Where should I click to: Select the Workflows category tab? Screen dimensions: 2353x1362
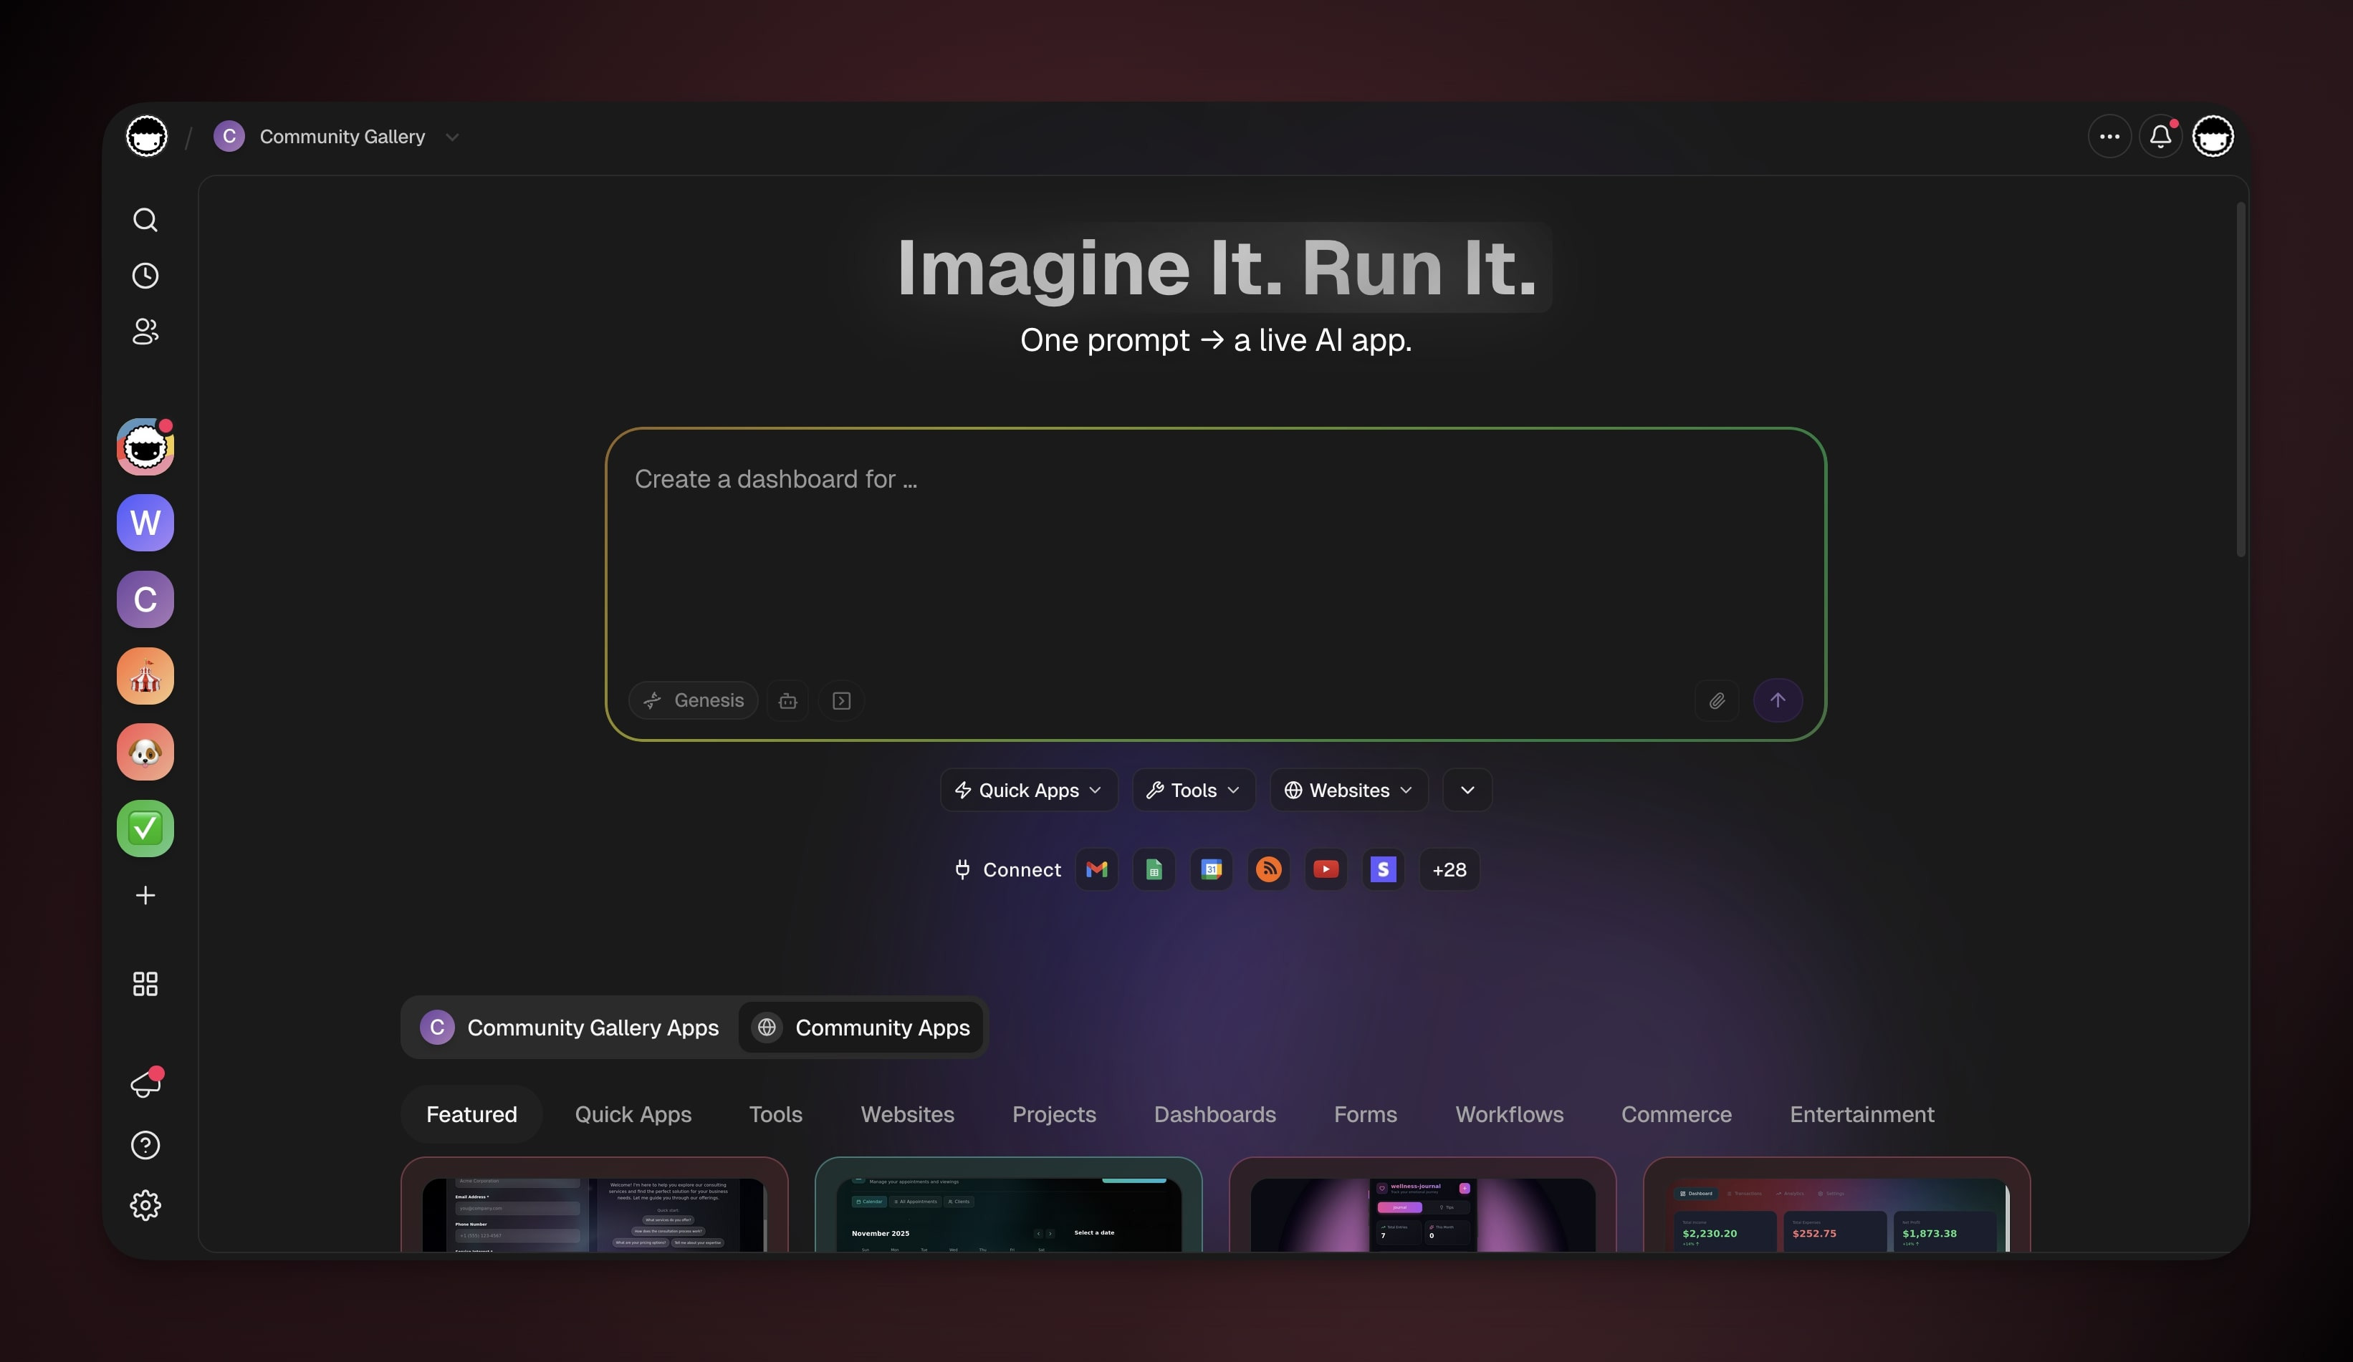coord(1509,1114)
